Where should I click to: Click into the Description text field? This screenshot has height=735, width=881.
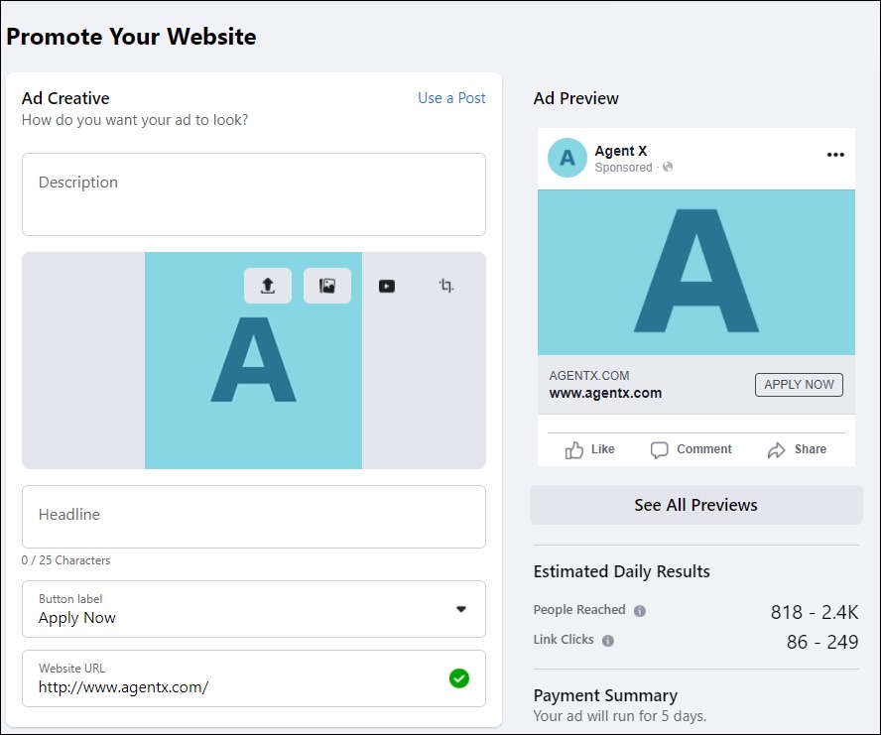pos(254,194)
